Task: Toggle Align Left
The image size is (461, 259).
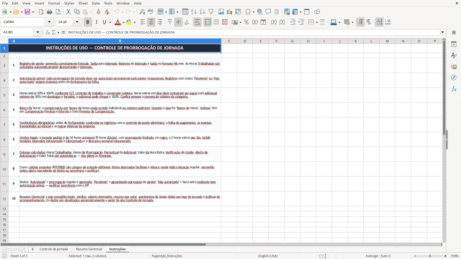Action: click(143, 22)
